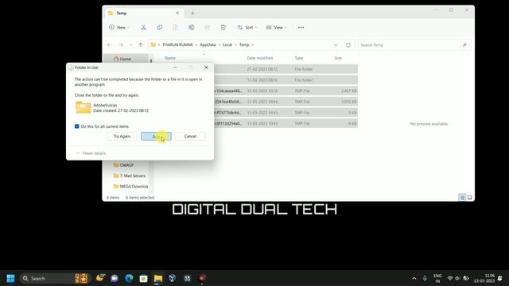
Task: Click the Share icon in toolbar
Action: click(207, 28)
